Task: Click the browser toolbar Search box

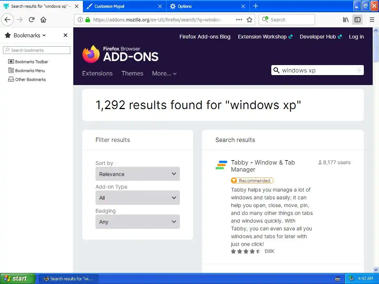Action: pyautogui.click(x=287, y=20)
